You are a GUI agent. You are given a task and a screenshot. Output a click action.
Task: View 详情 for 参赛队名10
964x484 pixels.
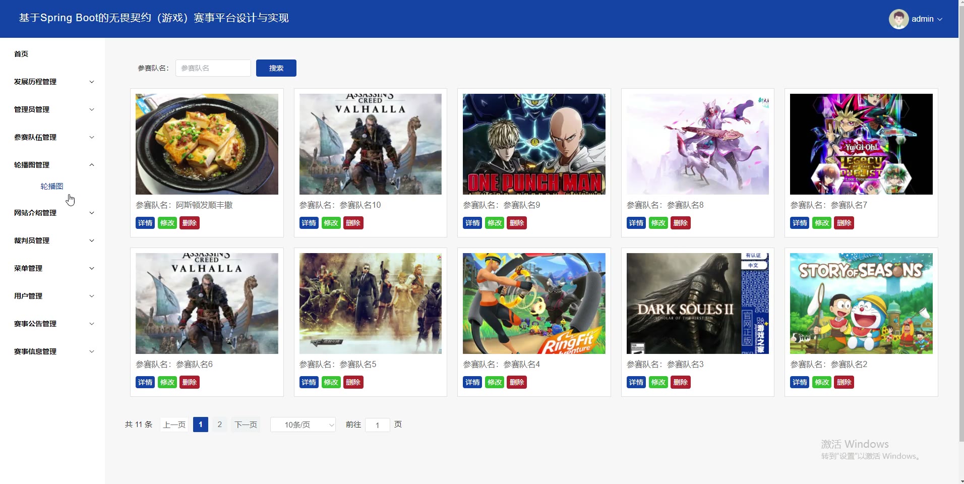pyautogui.click(x=309, y=223)
